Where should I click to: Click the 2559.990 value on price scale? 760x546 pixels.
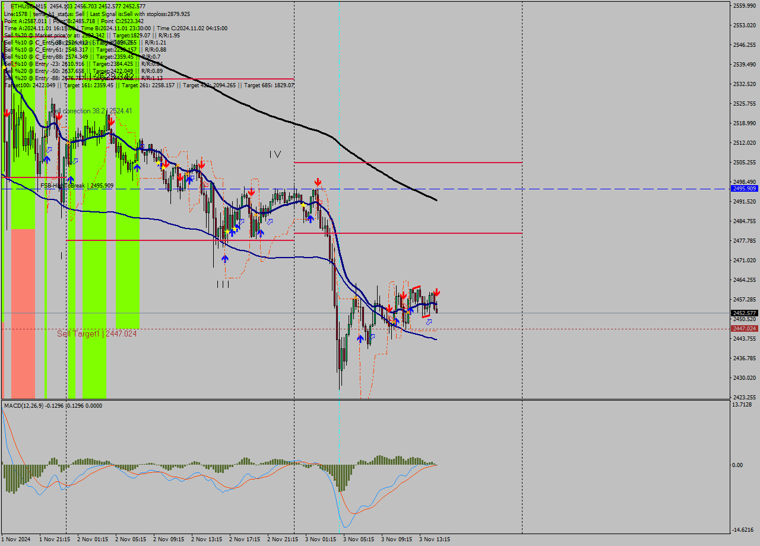pyautogui.click(x=744, y=5)
